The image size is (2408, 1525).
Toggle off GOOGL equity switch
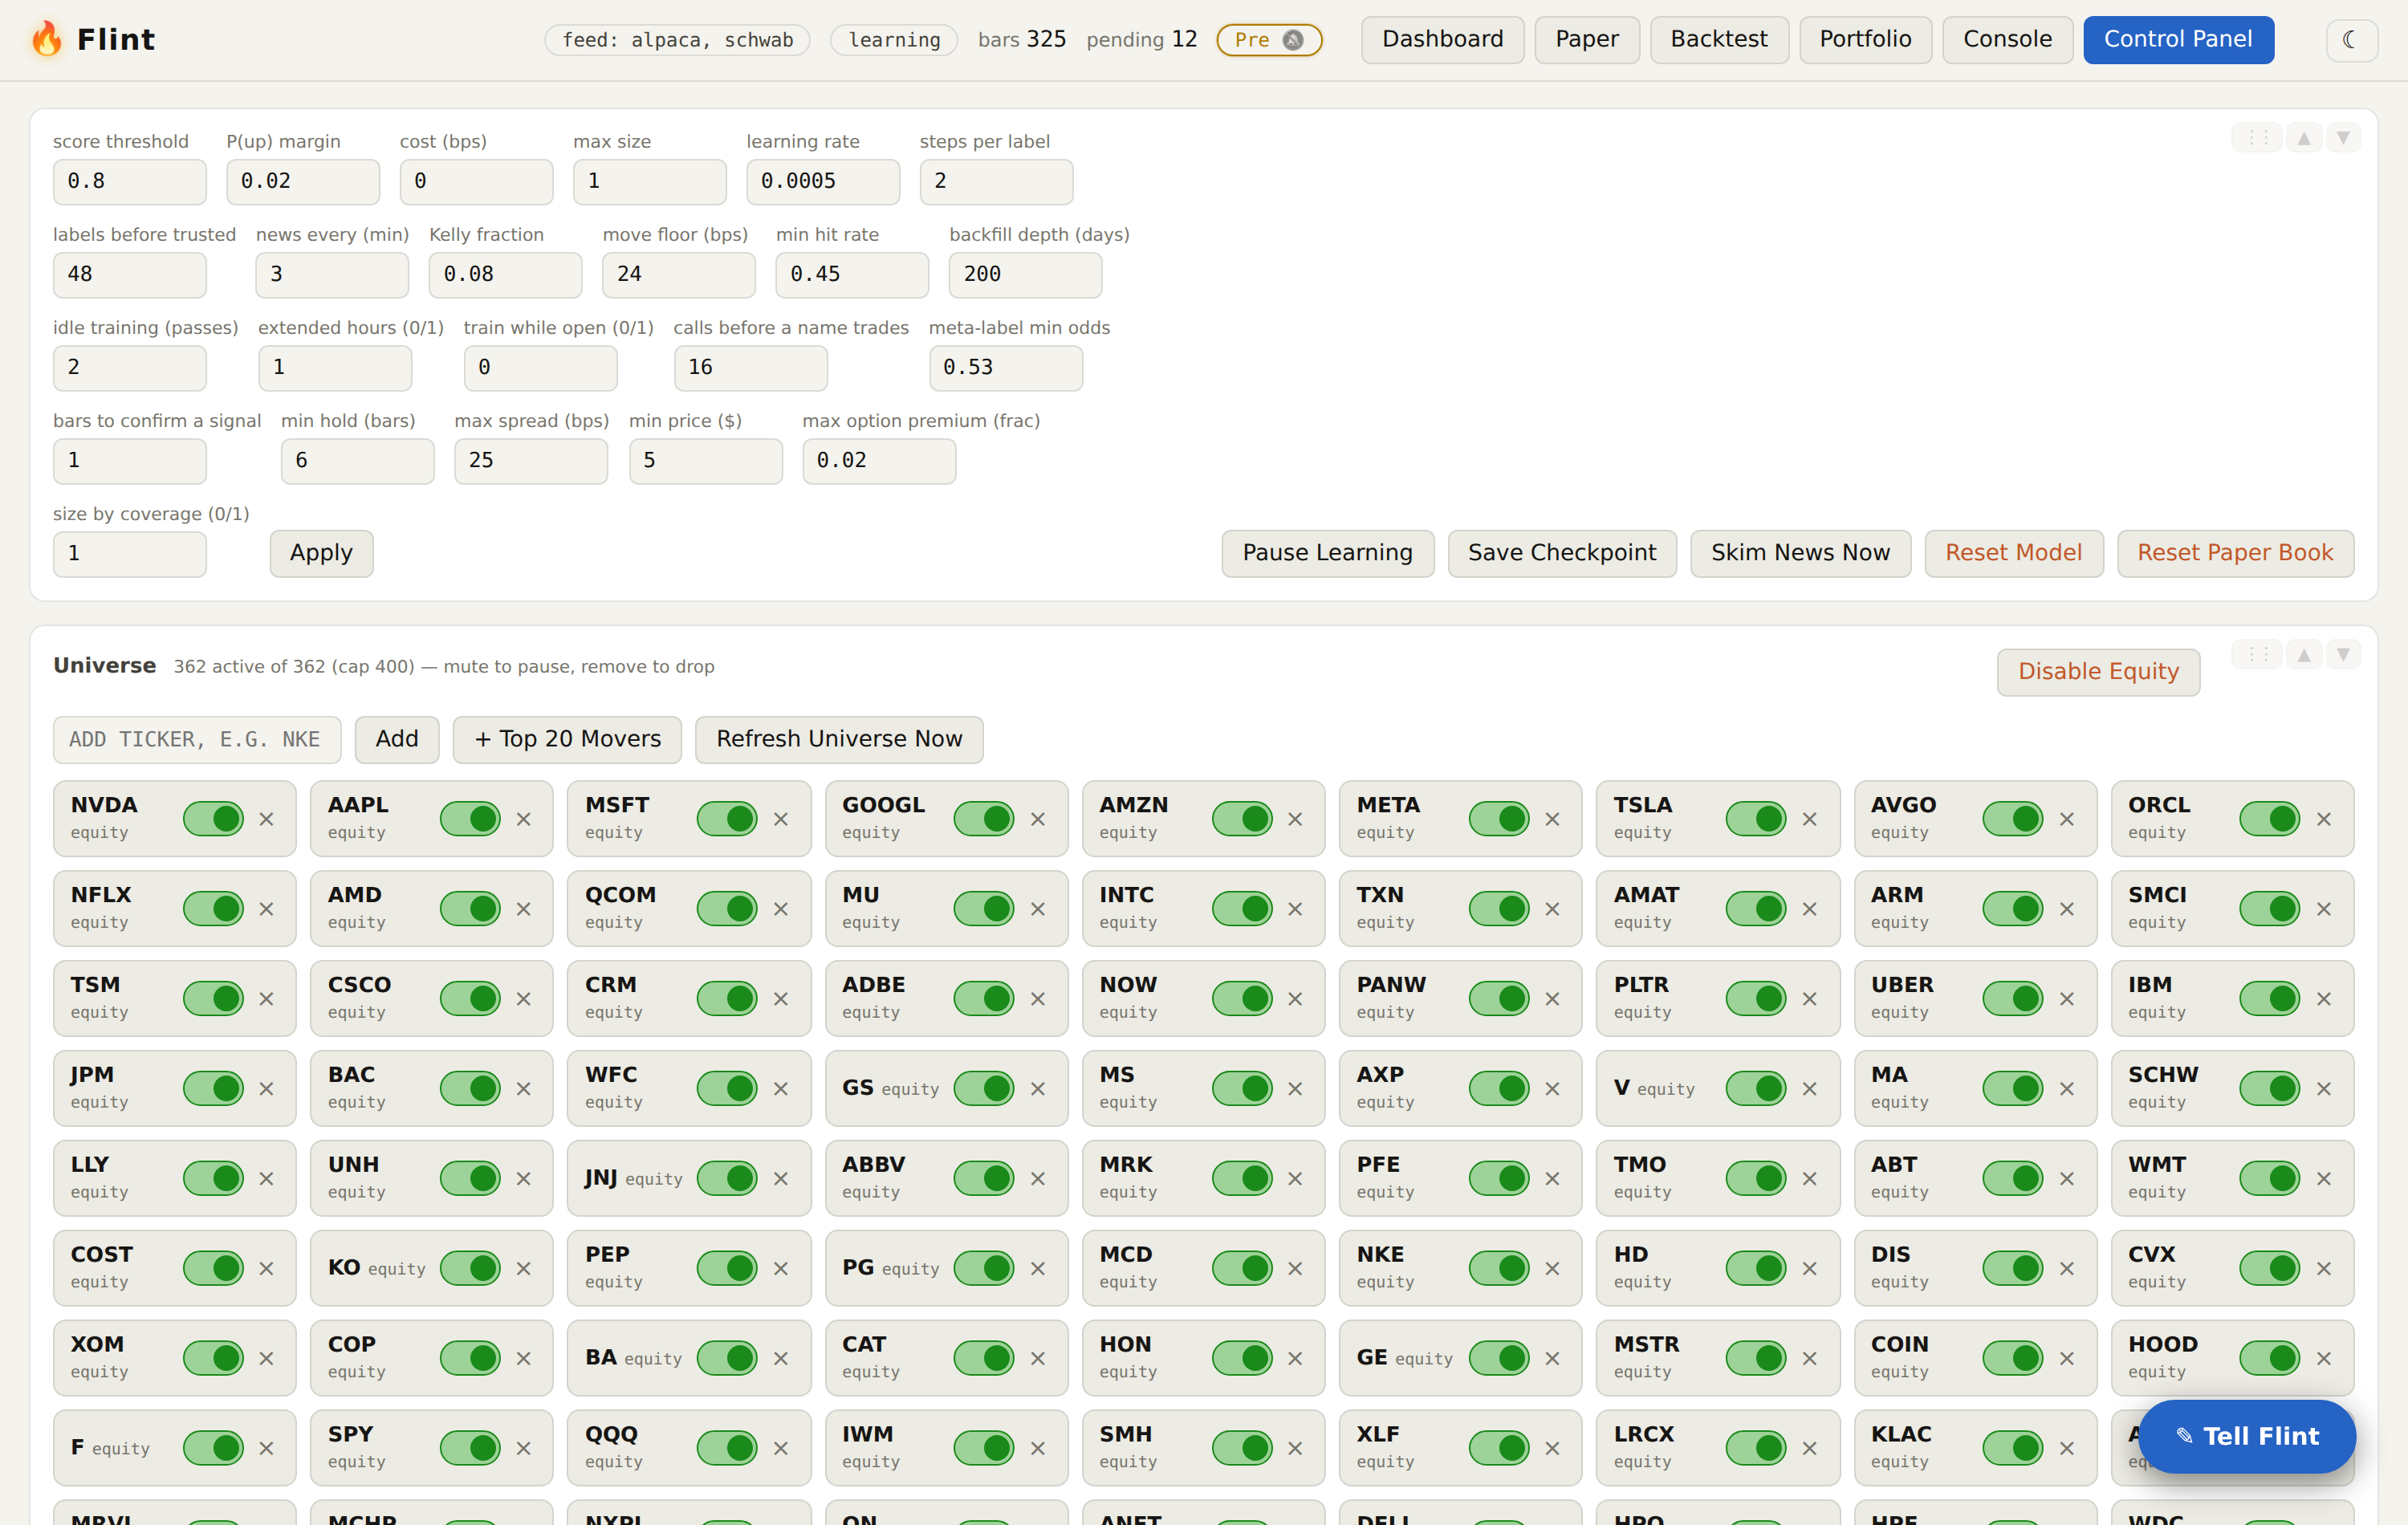click(984, 819)
